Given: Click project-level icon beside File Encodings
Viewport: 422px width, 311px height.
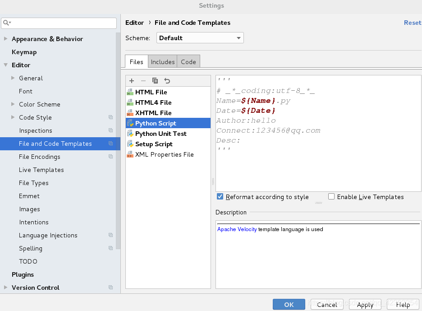Looking at the screenshot, I should click(x=110, y=156).
